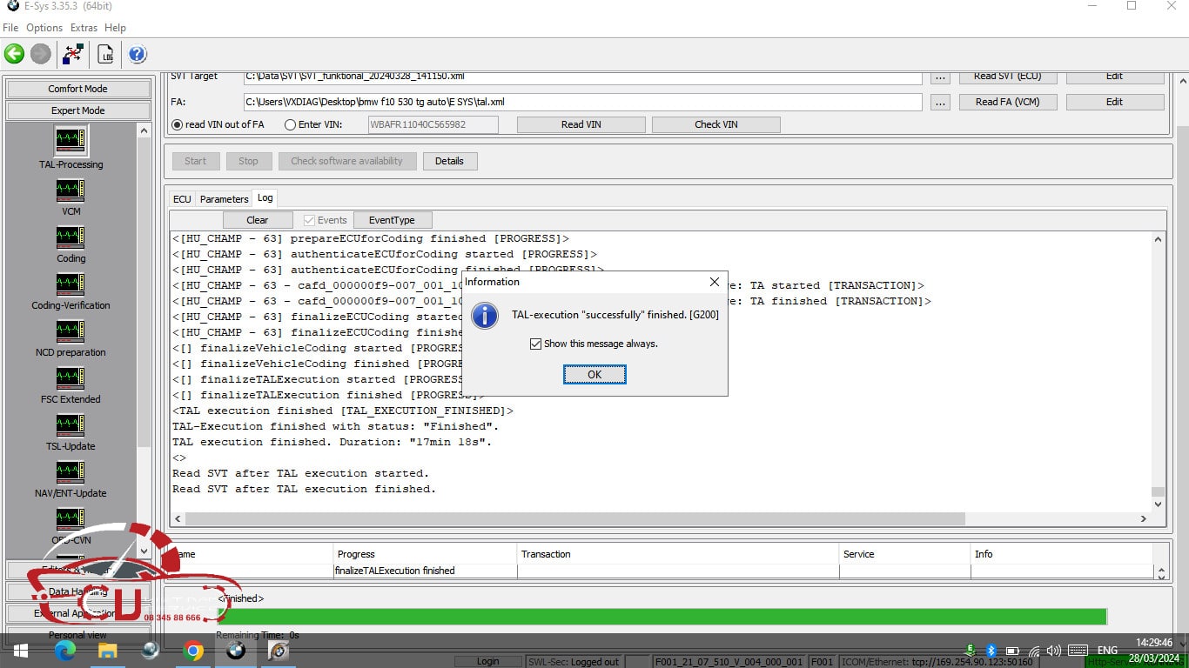Click the log horizontal scrollbar thumb
1189x668 pixels.
(575, 518)
